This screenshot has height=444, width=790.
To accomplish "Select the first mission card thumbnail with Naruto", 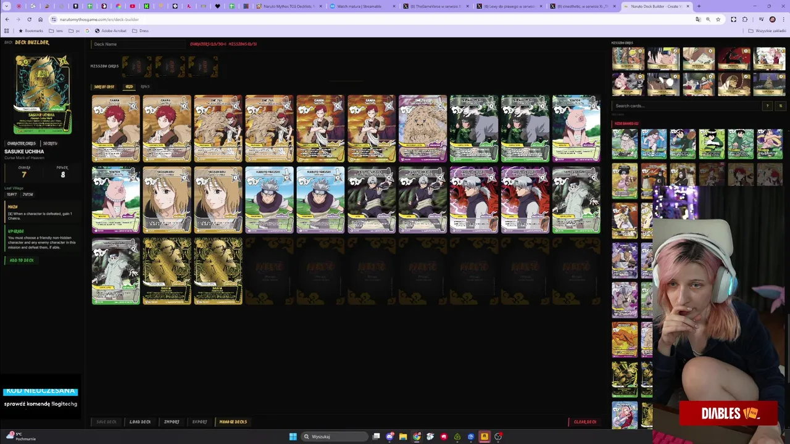I will click(x=628, y=59).
